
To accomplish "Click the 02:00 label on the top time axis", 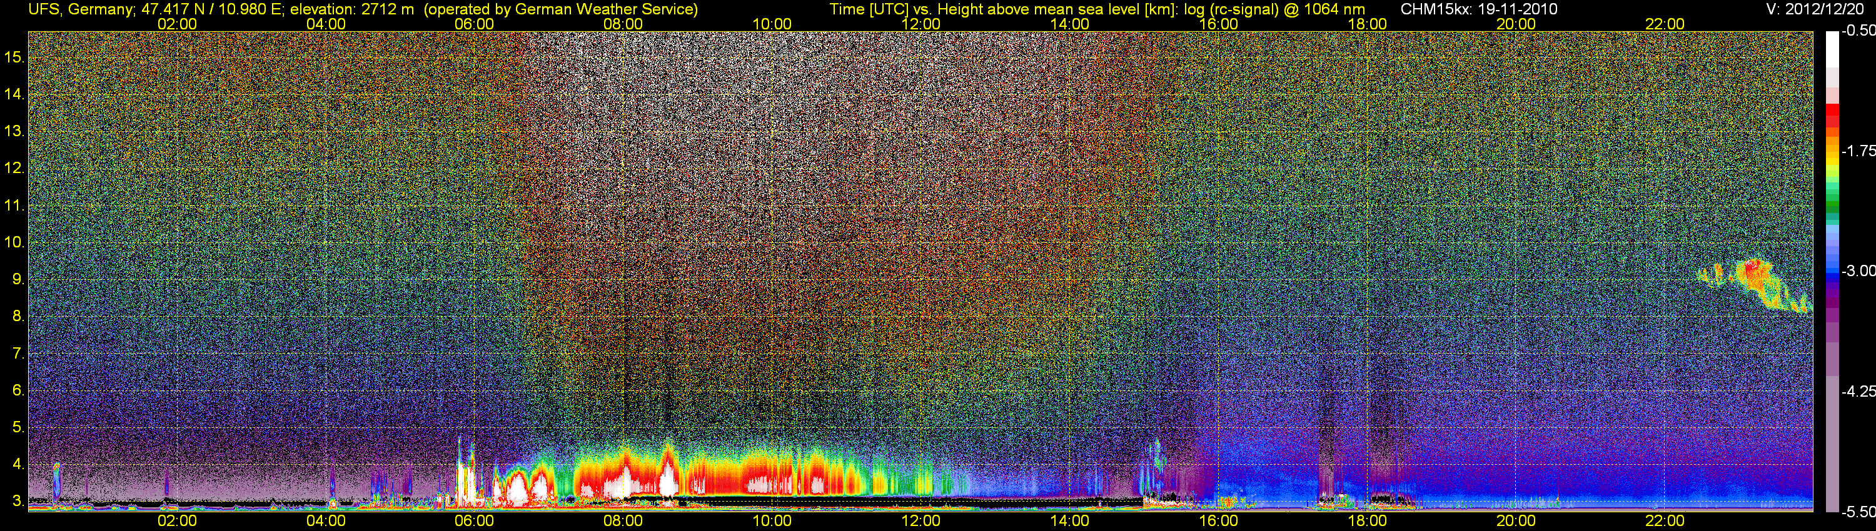I will 177,24.
